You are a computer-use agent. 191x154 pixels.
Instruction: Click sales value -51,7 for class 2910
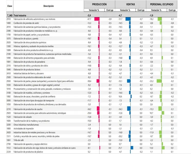pyautogui.click(x=120, y=19)
